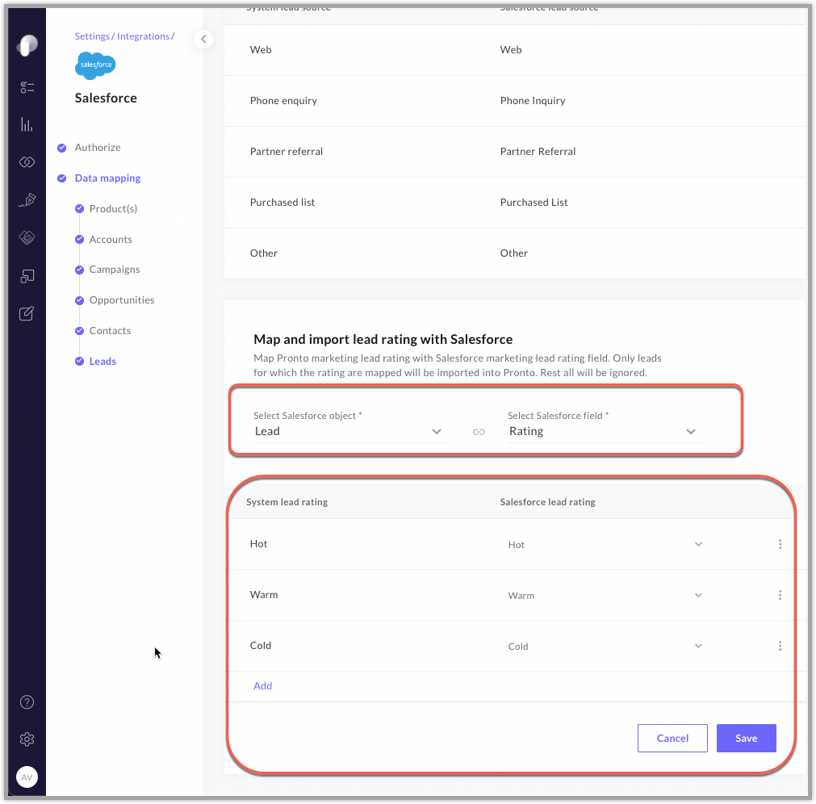
Task: Click the Salesforce cloud logo
Action: click(94, 65)
